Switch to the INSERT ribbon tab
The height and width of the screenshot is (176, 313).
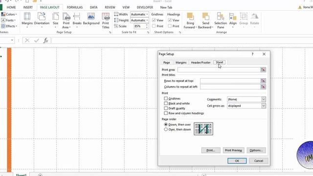(x=28, y=7)
